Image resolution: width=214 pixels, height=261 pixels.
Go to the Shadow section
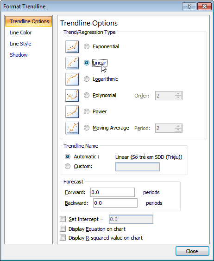[19, 55]
